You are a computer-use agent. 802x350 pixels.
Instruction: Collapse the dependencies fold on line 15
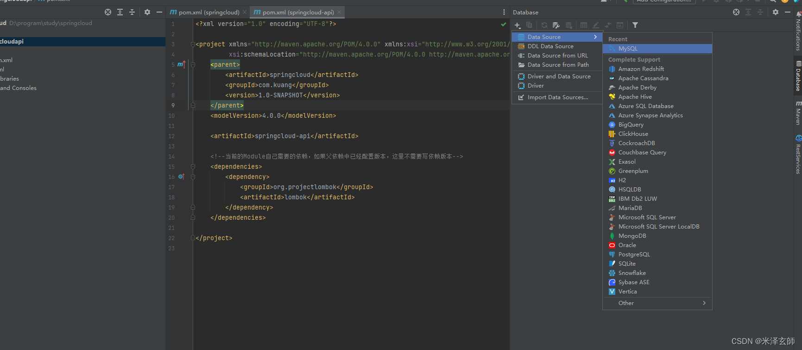pos(193,167)
